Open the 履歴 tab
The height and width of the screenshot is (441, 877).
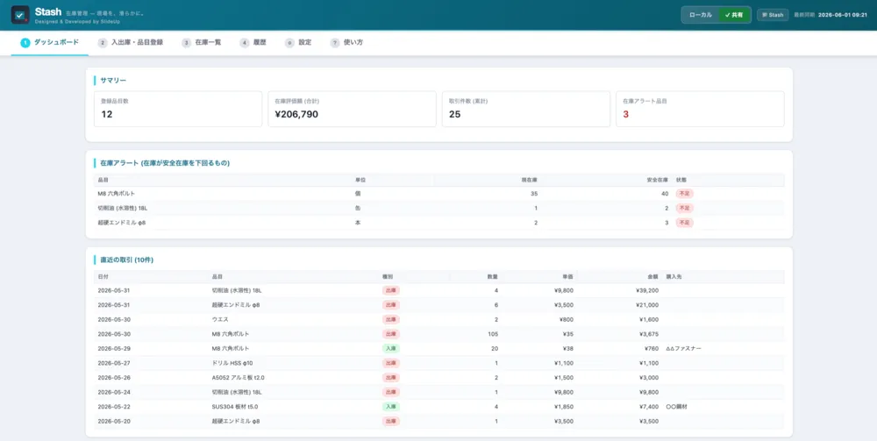point(253,42)
